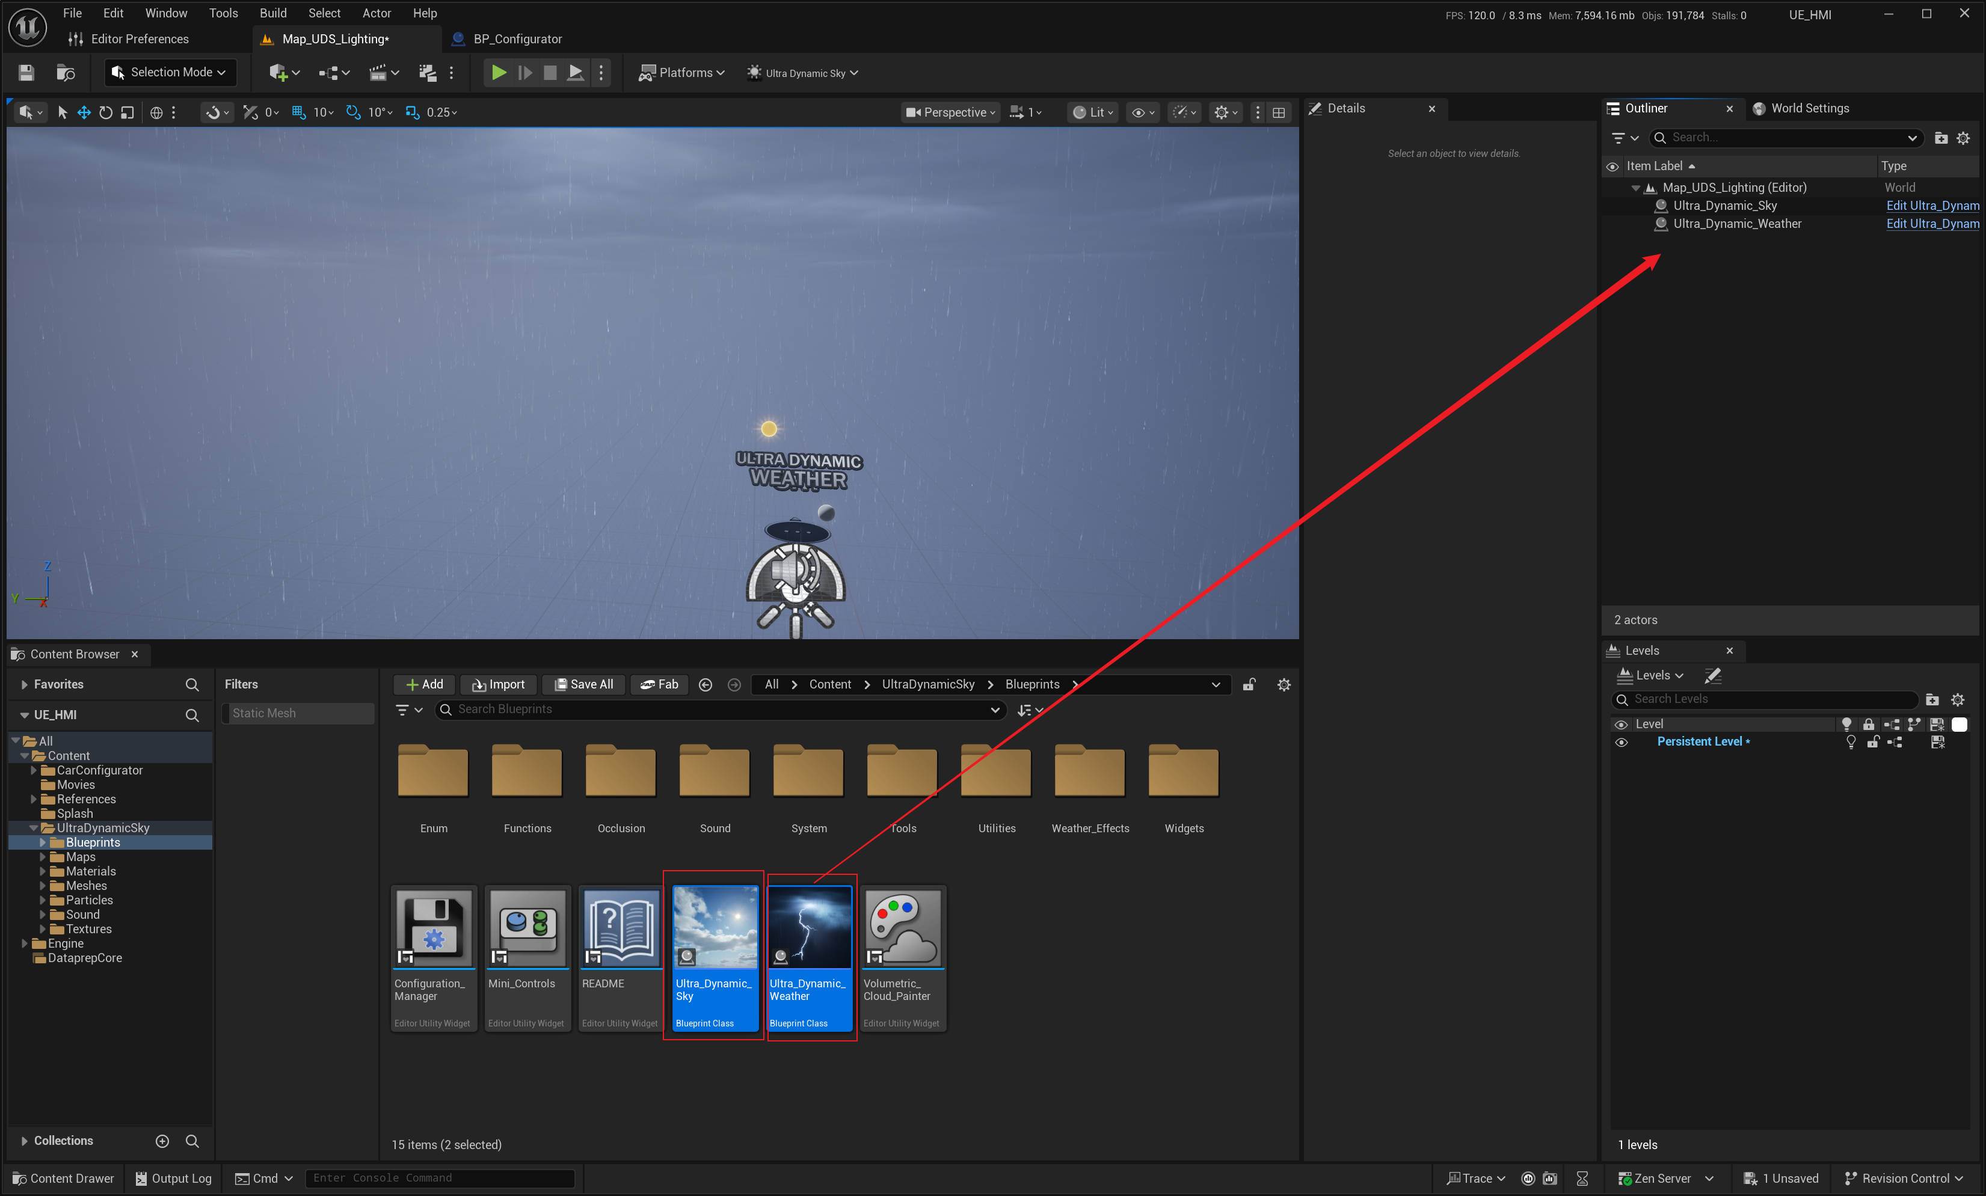Click the Eject from player icon
The image size is (1986, 1196).
(576, 73)
